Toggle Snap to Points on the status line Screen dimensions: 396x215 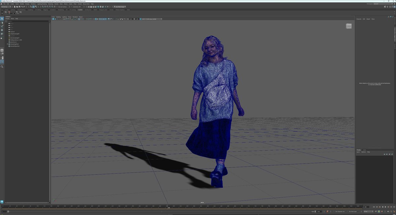click(x=47, y=7)
